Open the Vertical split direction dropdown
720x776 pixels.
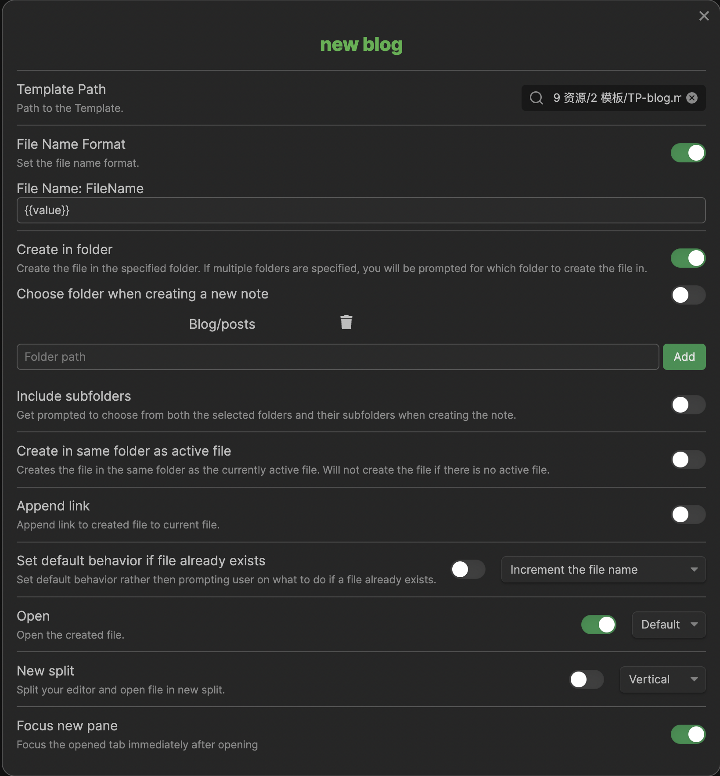[662, 679]
